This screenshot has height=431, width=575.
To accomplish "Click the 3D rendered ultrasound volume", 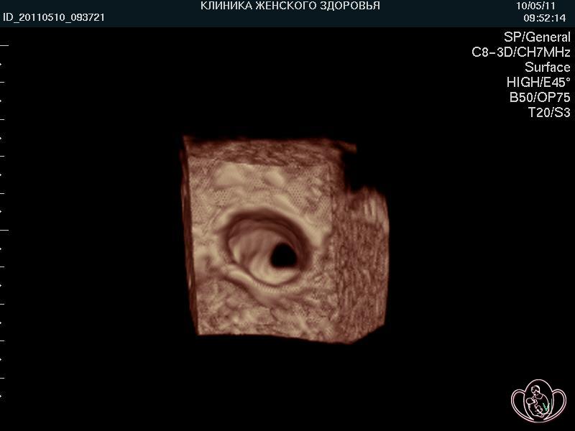I will click(x=285, y=240).
